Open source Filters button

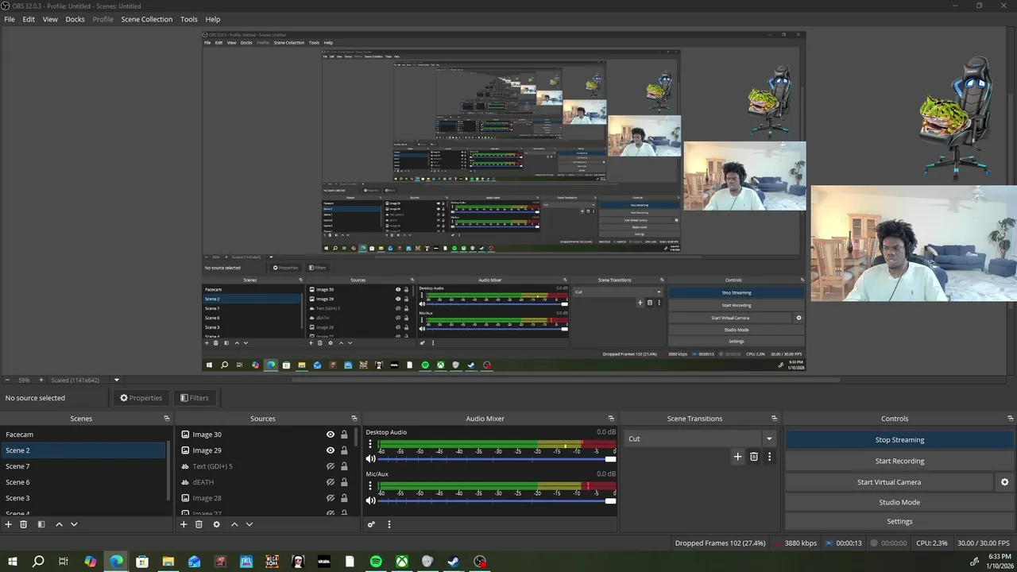coord(194,398)
